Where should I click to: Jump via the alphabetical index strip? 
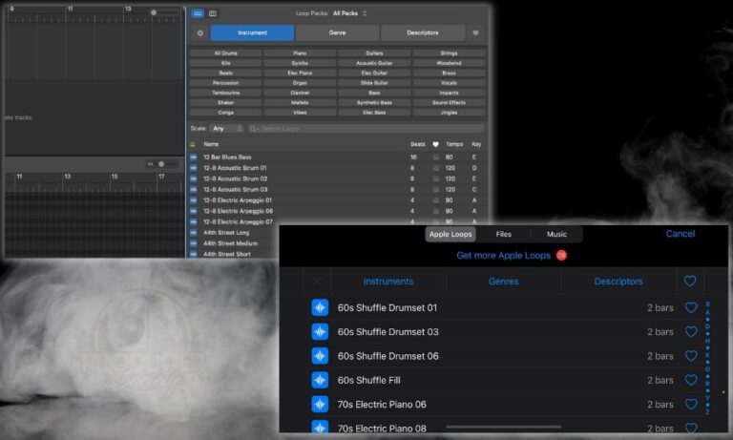708,358
